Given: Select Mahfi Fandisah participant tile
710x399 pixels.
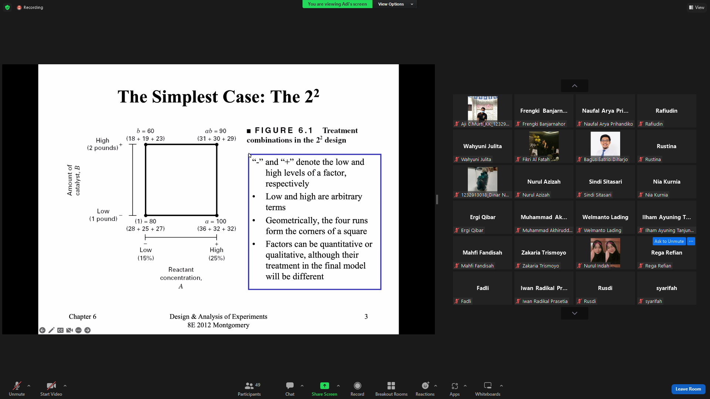Looking at the screenshot, I should tap(482, 253).
